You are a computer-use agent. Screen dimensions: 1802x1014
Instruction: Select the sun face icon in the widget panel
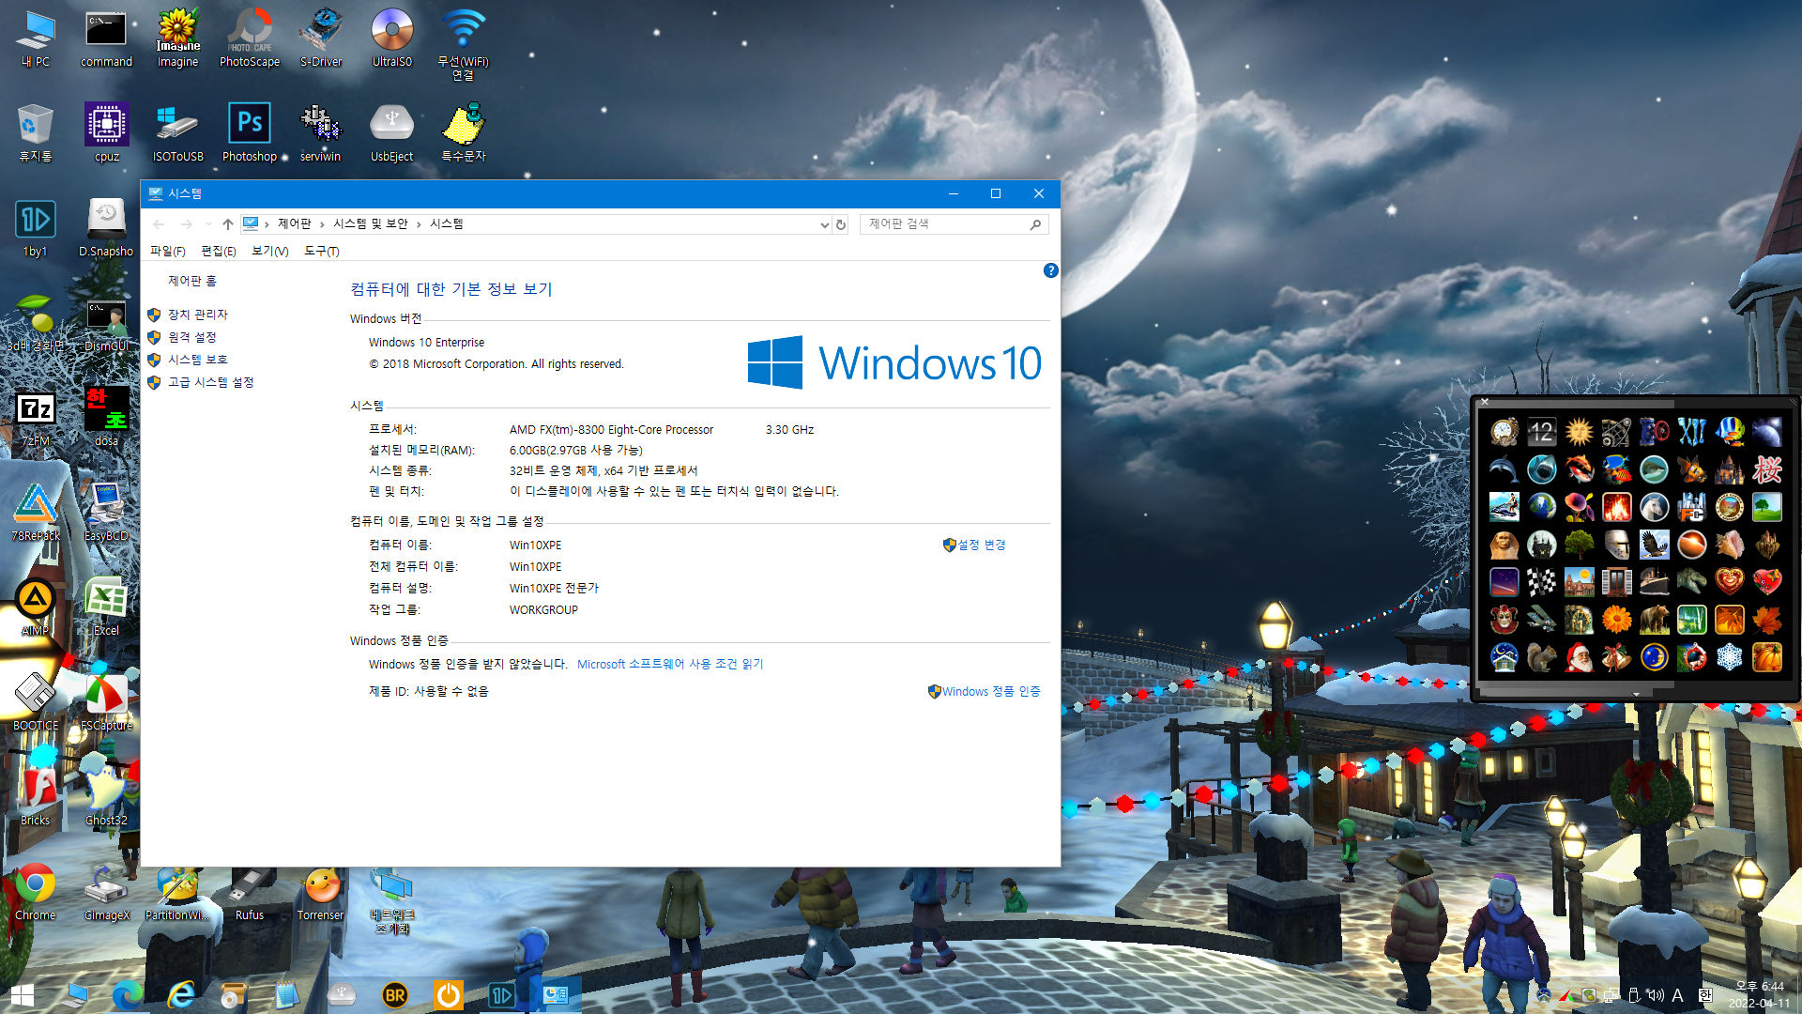(x=1579, y=432)
